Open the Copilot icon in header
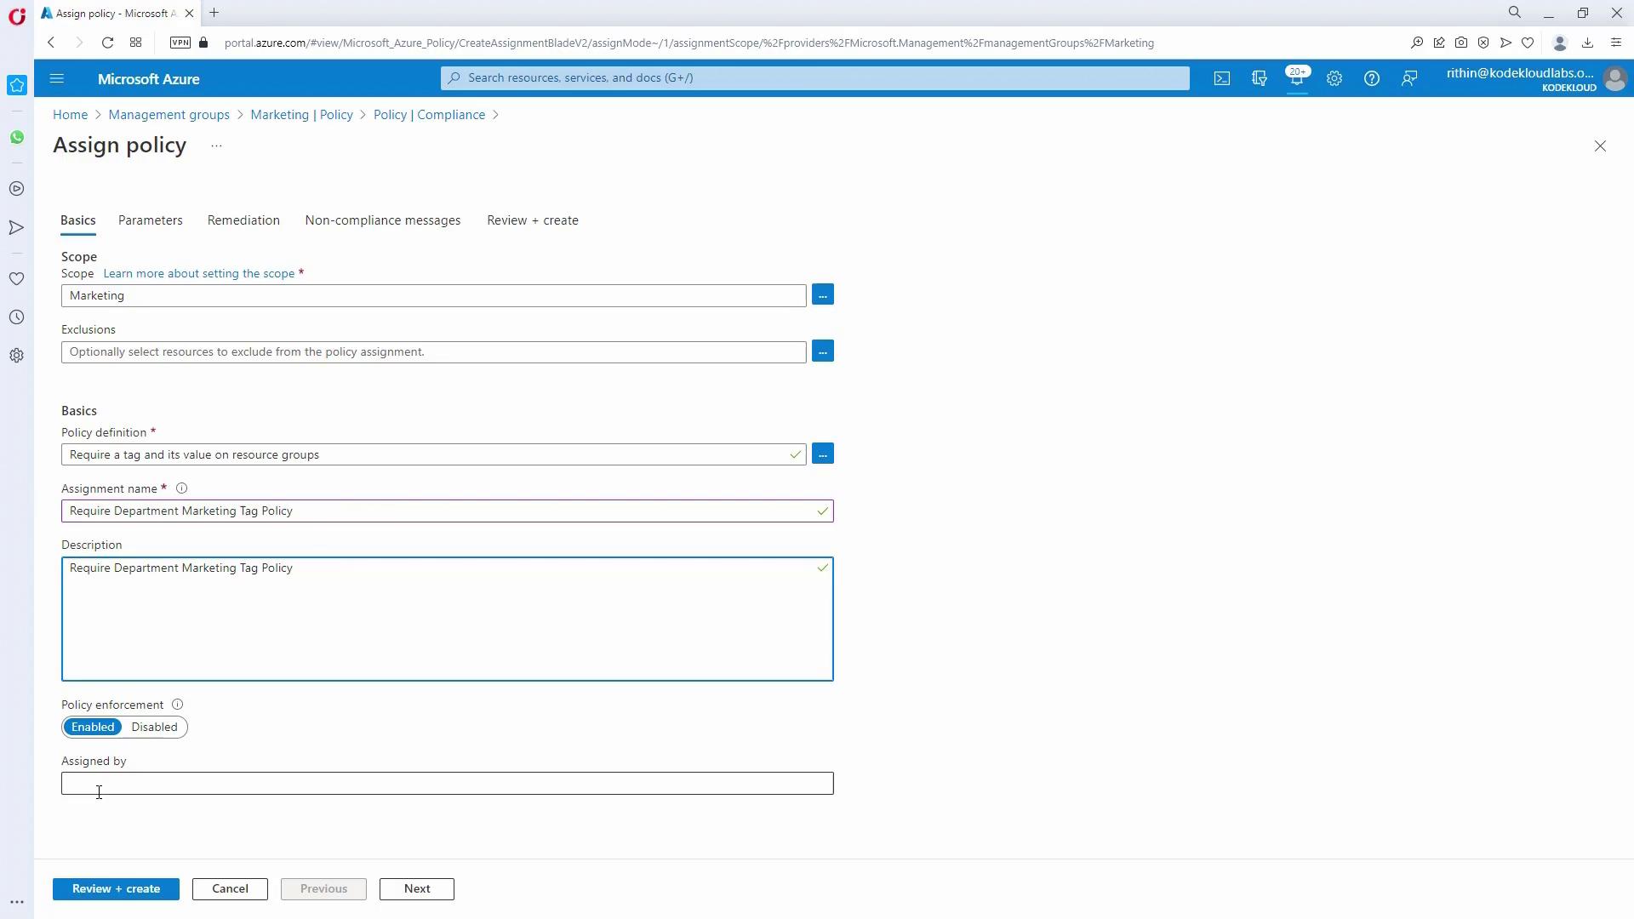 1260,78
